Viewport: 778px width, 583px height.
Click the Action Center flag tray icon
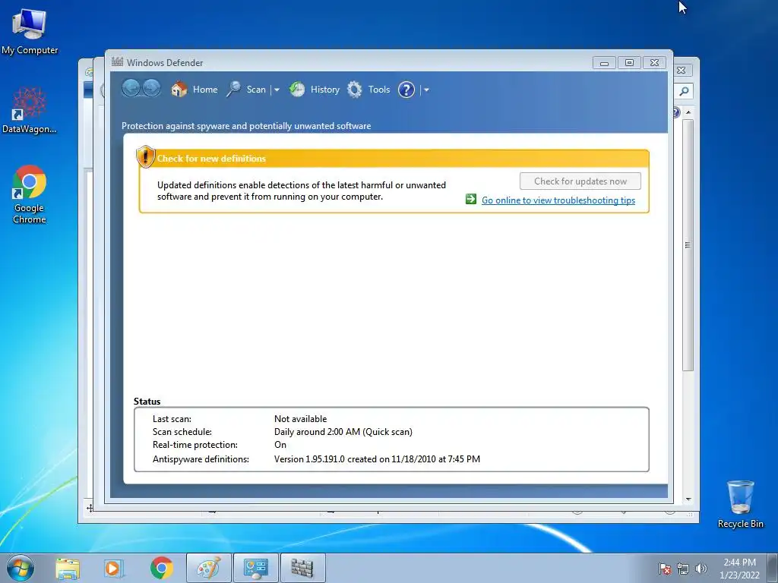tap(664, 569)
